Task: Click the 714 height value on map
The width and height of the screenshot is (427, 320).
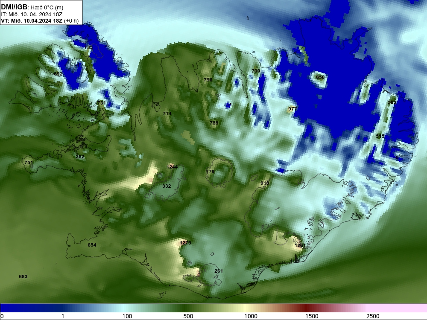Action: (167, 113)
